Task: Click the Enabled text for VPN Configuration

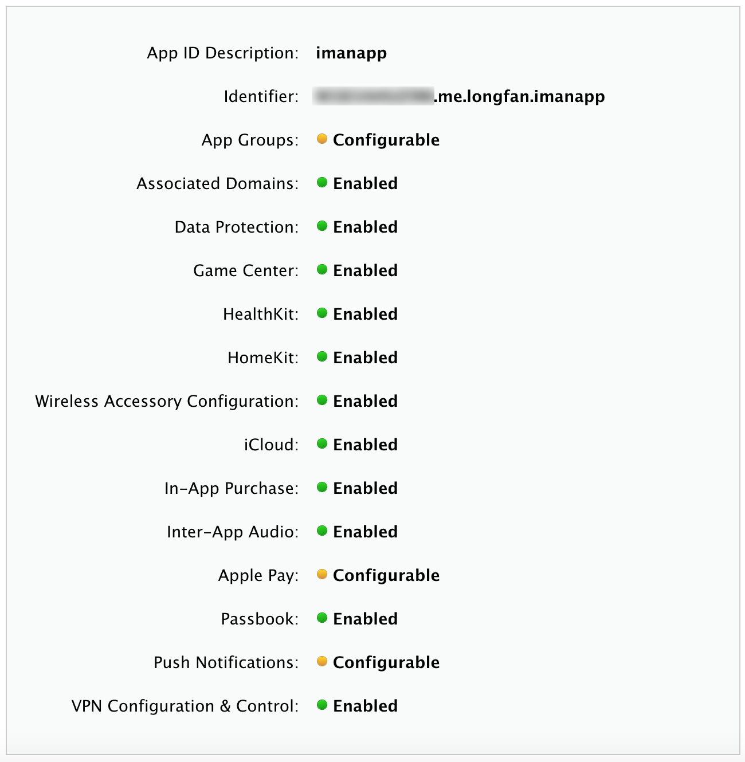Action: pyautogui.click(x=365, y=706)
